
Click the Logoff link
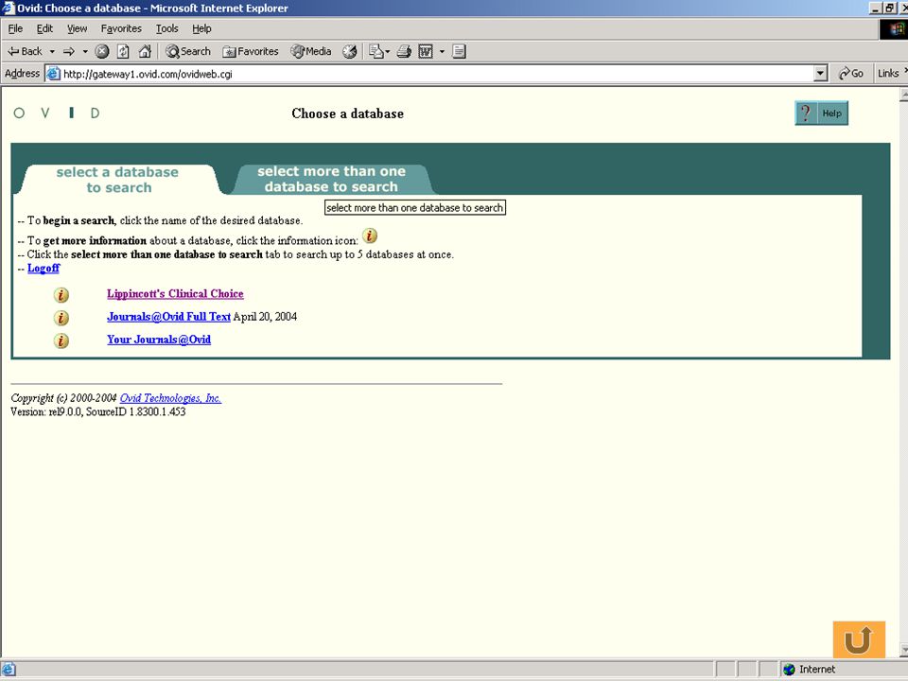[44, 268]
